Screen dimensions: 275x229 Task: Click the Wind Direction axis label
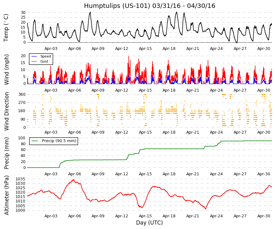6,111
